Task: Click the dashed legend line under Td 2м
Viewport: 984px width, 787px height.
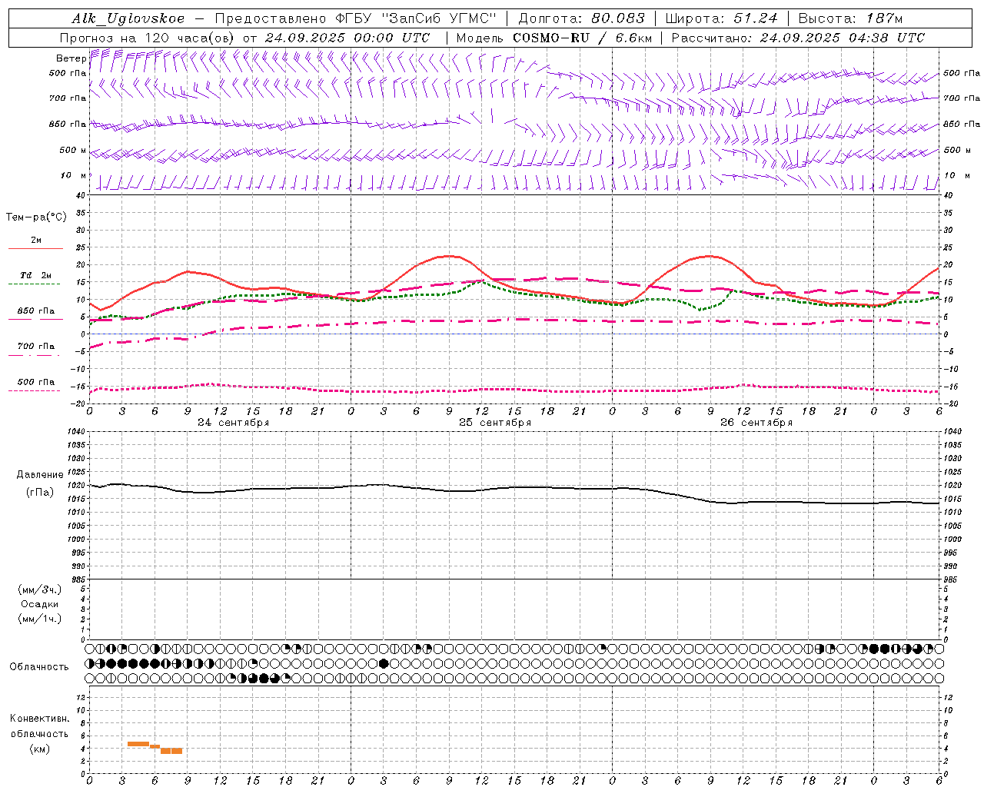Action: tap(35, 284)
